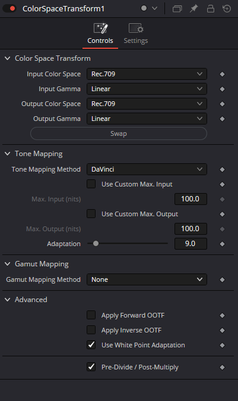Click the versions icon in header

click(177, 9)
